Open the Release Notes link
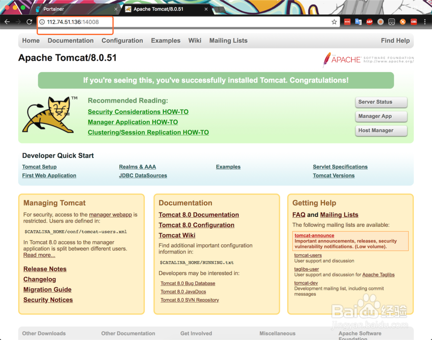432x340 pixels. pos(45,269)
